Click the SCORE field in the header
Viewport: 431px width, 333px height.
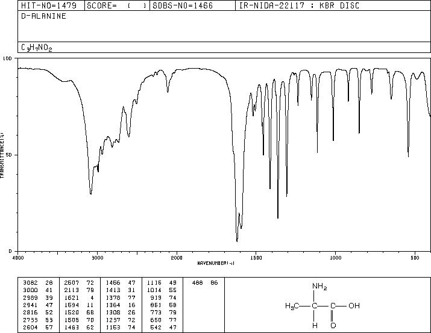tap(117, 5)
